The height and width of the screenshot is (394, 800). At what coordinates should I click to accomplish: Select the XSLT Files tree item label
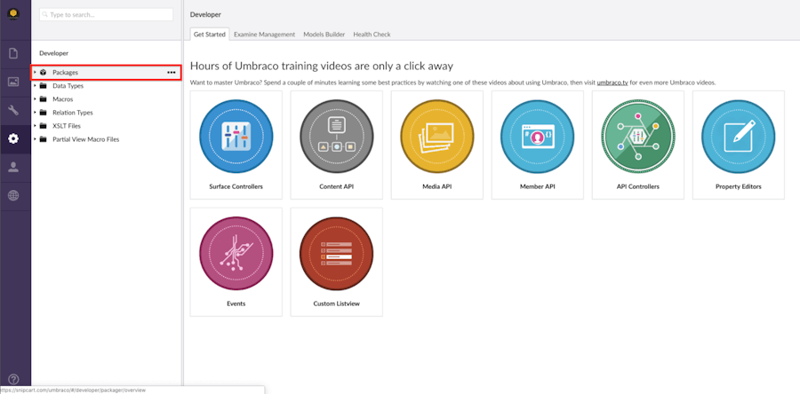click(x=67, y=125)
